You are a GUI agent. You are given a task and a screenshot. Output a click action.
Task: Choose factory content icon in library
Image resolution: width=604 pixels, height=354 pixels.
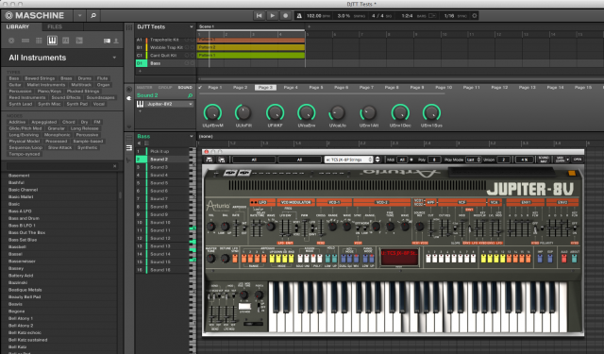click(107, 41)
